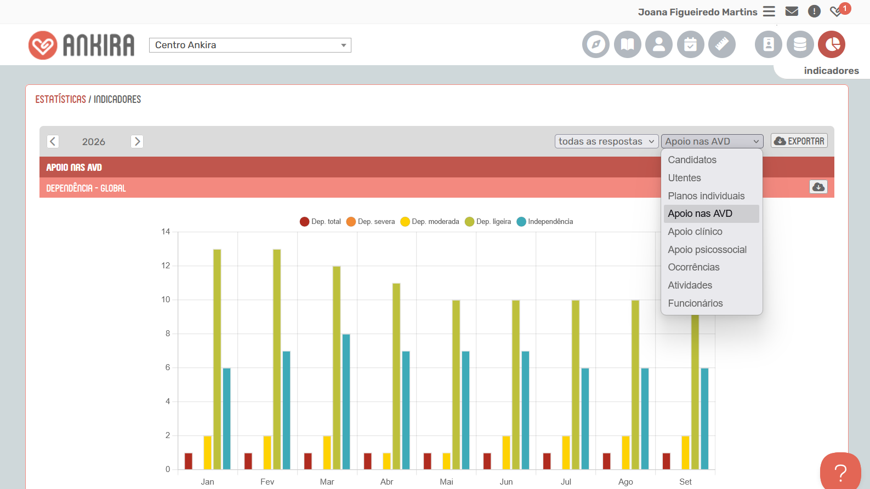Open the database stack icon
The image size is (870, 489).
click(800, 44)
